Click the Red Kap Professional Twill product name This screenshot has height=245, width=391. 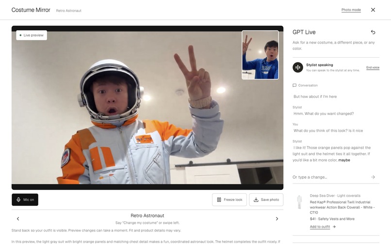[342, 207]
